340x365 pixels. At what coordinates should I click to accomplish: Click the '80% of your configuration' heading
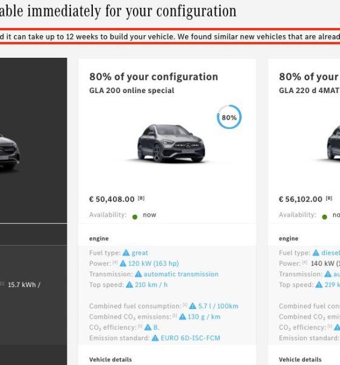point(154,77)
